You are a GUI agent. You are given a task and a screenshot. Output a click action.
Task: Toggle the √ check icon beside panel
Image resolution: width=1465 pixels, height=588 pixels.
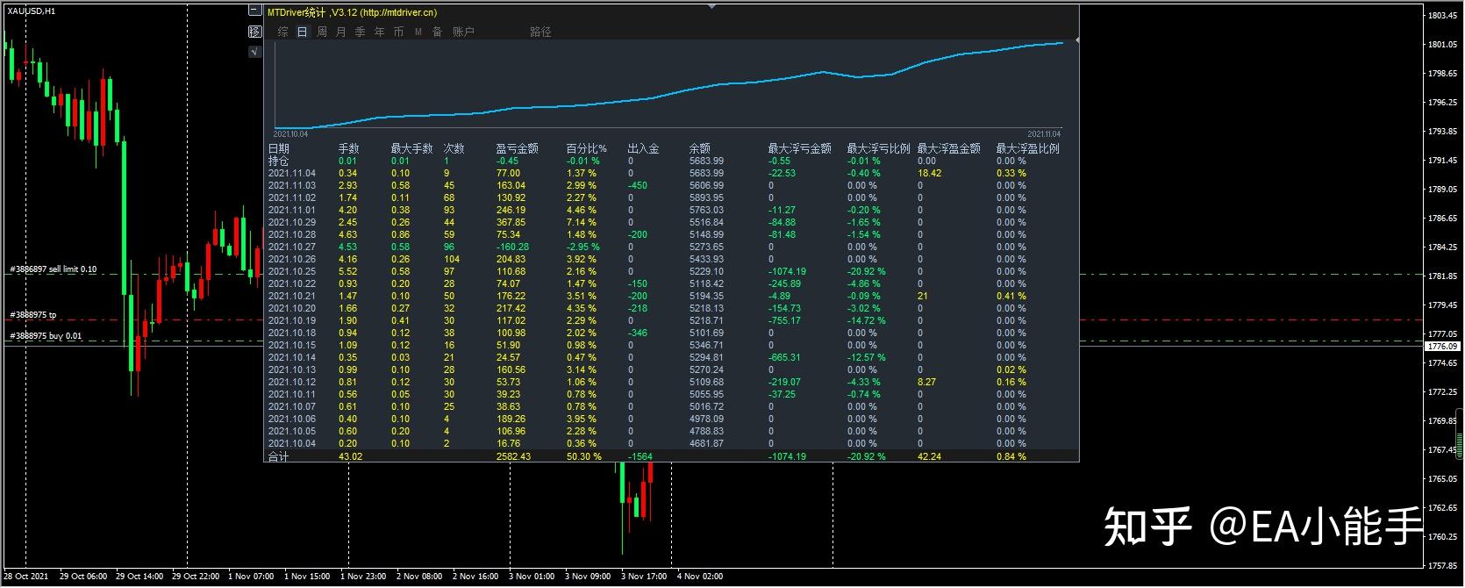click(x=254, y=52)
